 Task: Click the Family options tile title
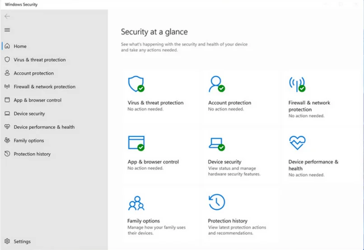click(x=144, y=221)
